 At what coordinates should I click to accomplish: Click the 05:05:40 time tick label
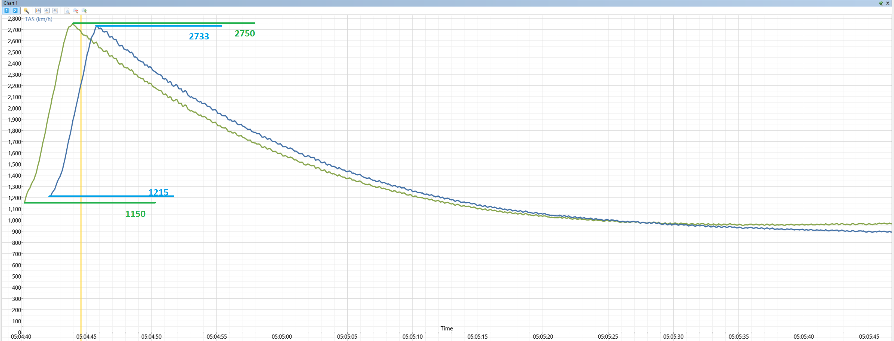(804, 337)
